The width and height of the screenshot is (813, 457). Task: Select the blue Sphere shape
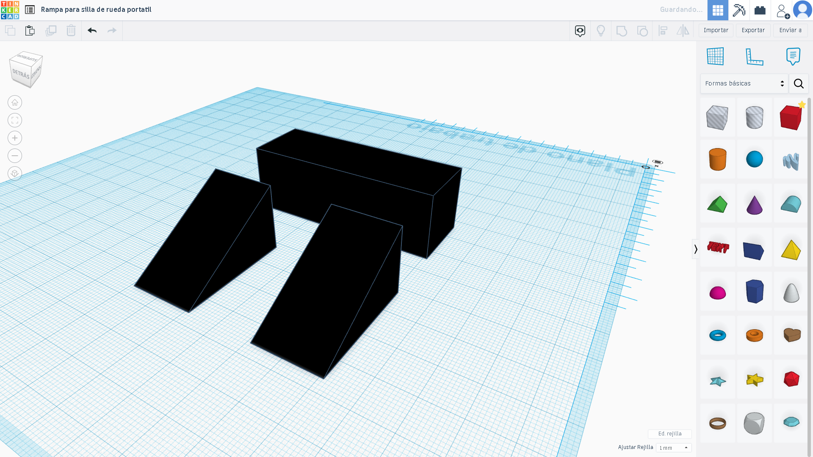point(754,160)
